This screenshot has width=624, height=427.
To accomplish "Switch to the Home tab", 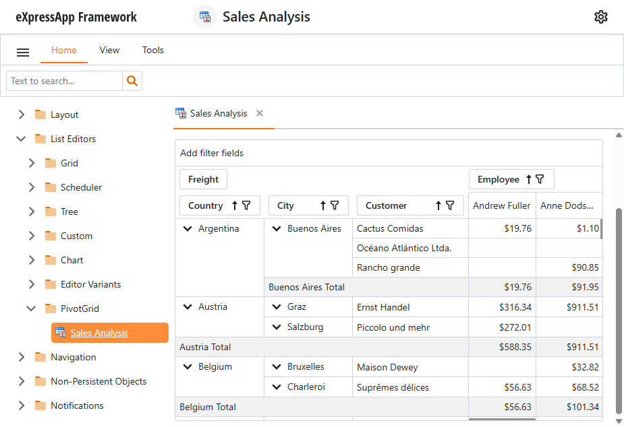I will 63,50.
